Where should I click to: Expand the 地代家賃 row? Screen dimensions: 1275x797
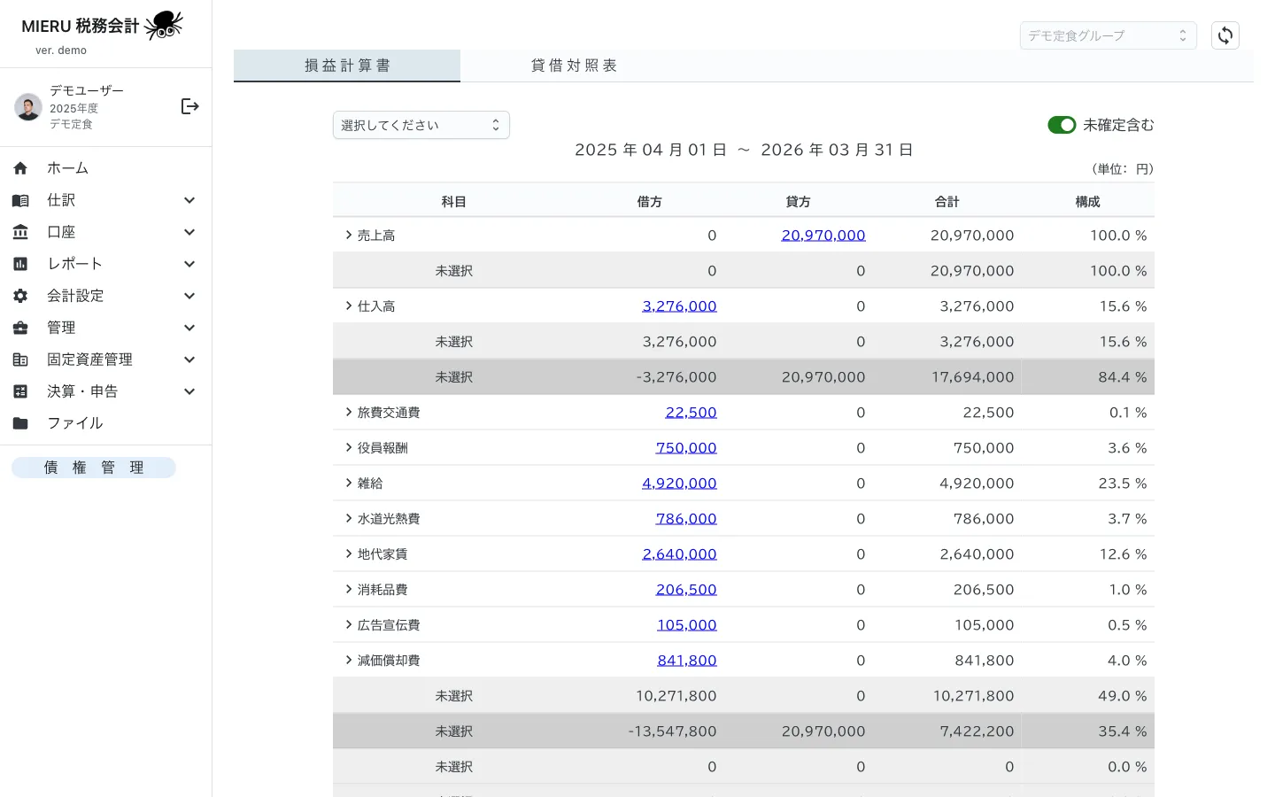349,553
